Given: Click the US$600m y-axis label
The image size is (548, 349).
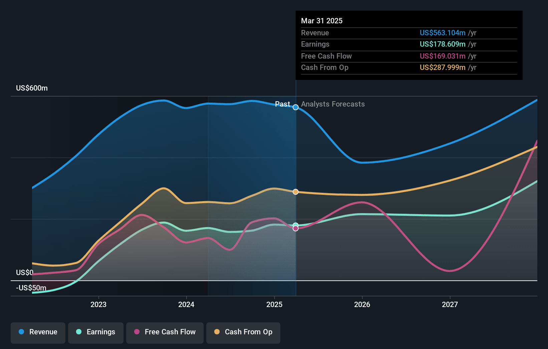Looking at the screenshot, I should (x=32, y=88).
